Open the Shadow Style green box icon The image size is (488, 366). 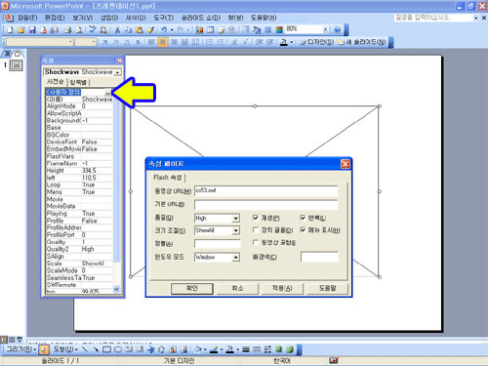[278, 349]
